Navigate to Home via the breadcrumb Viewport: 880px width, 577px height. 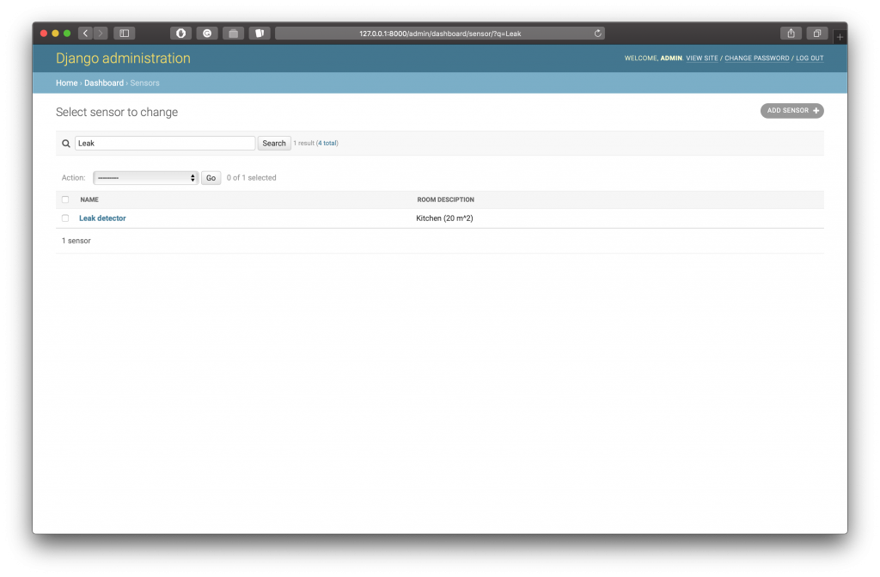(x=66, y=83)
